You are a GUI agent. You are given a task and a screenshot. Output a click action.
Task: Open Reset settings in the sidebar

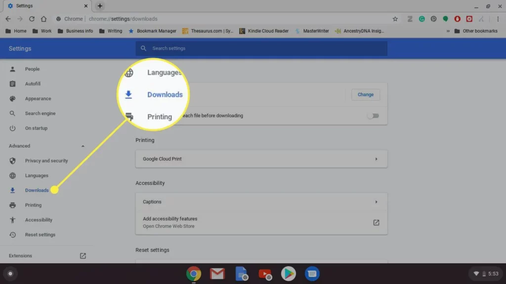coord(40,235)
